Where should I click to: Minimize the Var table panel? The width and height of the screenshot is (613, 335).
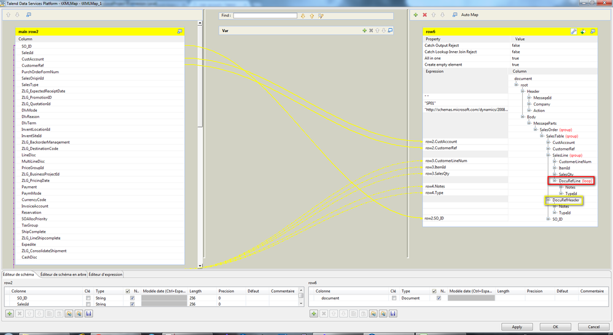(390, 30)
